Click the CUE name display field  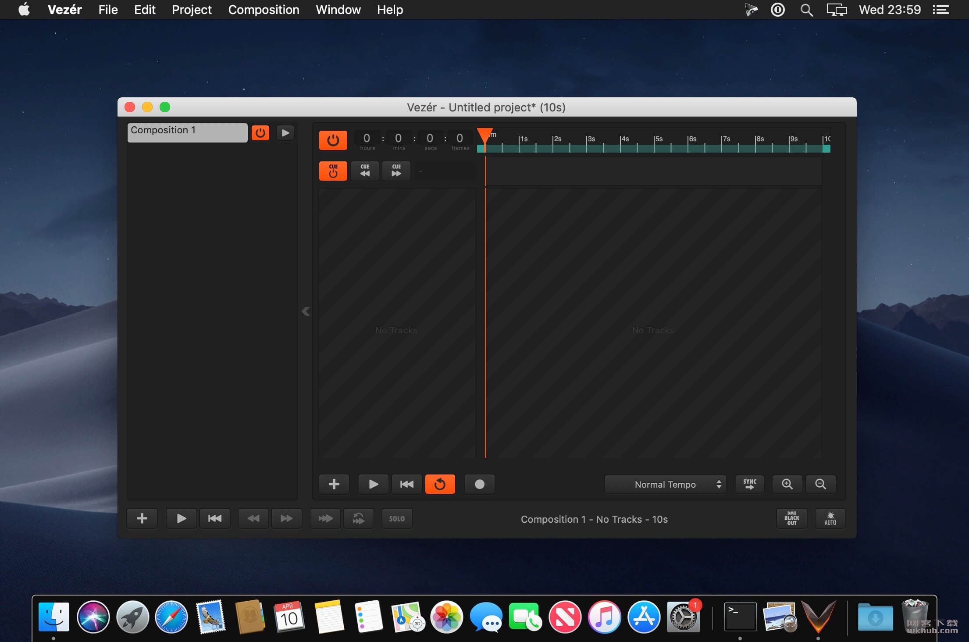445,171
